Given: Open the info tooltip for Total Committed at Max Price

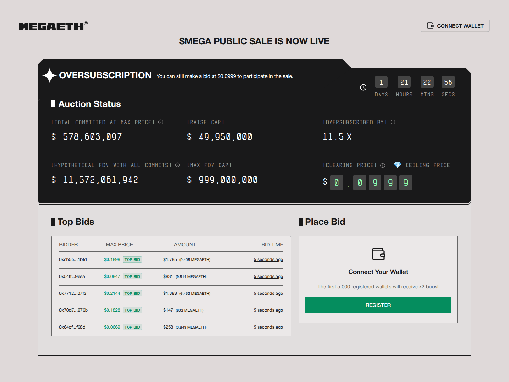Looking at the screenshot, I should click(x=161, y=122).
